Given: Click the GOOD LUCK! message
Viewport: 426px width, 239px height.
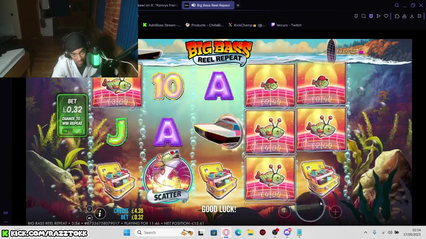Looking at the screenshot, I should pyautogui.click(x=219, y=209).
